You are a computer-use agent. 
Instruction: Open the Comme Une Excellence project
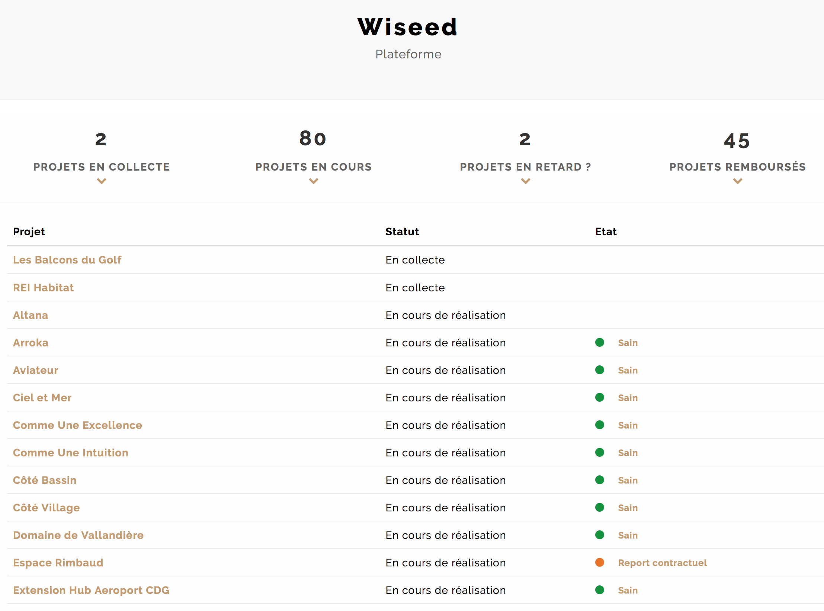77,425
